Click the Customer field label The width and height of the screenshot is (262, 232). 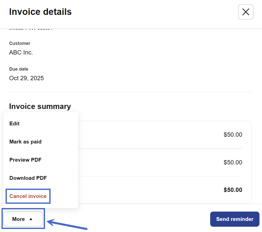(20, 43)
